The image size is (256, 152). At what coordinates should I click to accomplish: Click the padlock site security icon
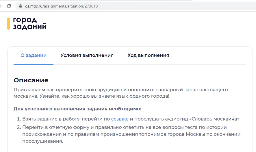pos(21,6)
